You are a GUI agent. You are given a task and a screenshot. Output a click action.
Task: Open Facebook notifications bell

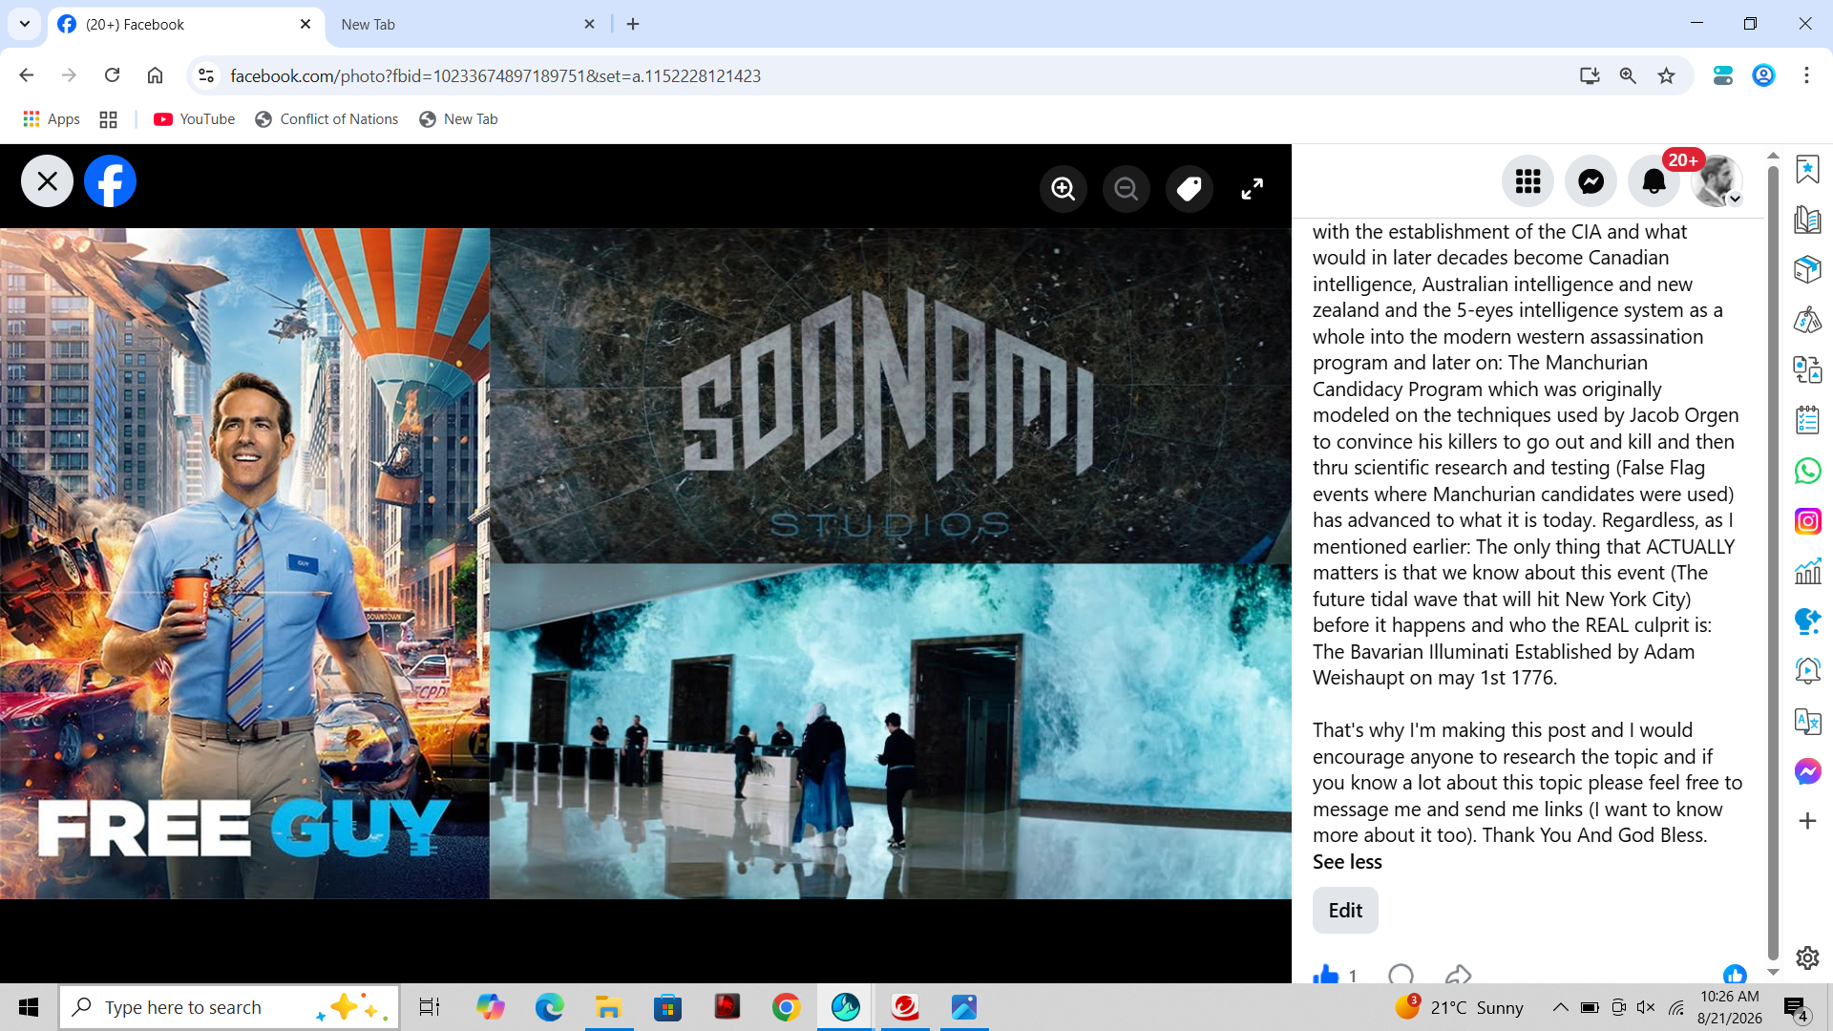(x=1654, y=181)
